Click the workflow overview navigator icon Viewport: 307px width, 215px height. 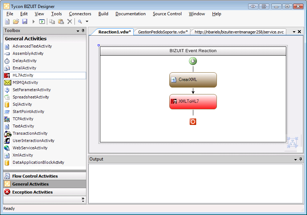[x=293, y=142]
